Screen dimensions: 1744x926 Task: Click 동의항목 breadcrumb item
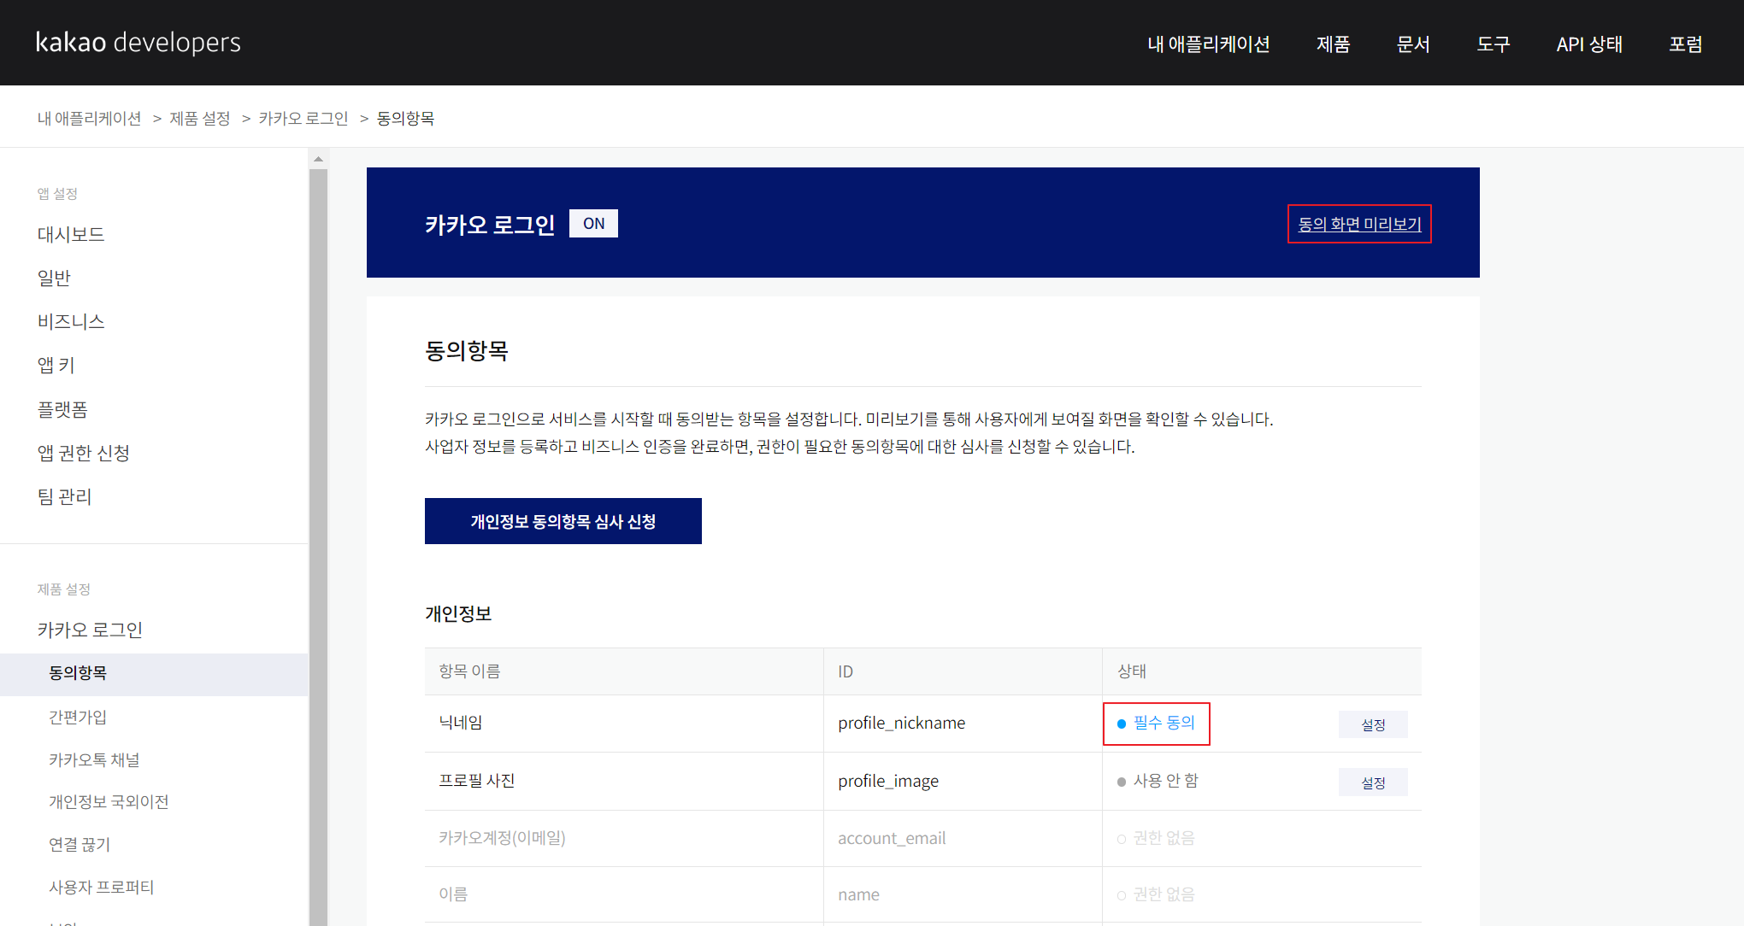click(405, 119)
